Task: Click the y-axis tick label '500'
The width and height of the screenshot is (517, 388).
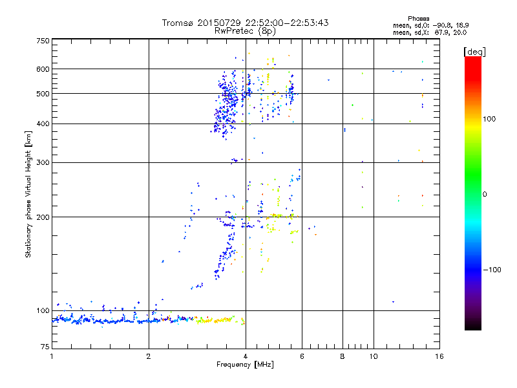Action: (x=43, y=94)
